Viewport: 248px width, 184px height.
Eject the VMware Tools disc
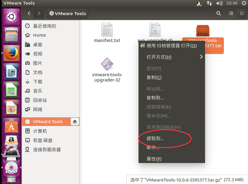tap(75, 122)
